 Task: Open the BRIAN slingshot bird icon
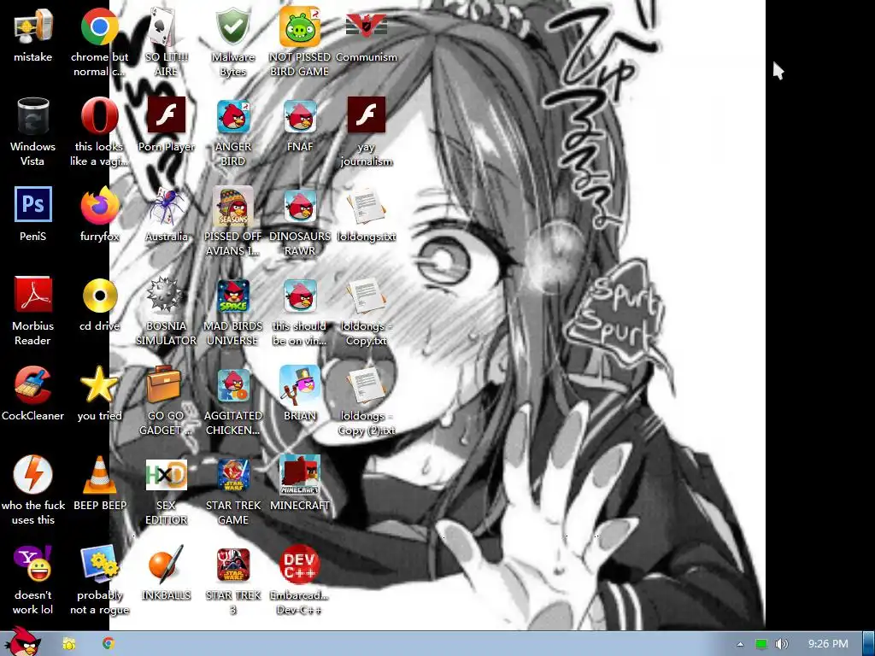click(x=300, y=385)
